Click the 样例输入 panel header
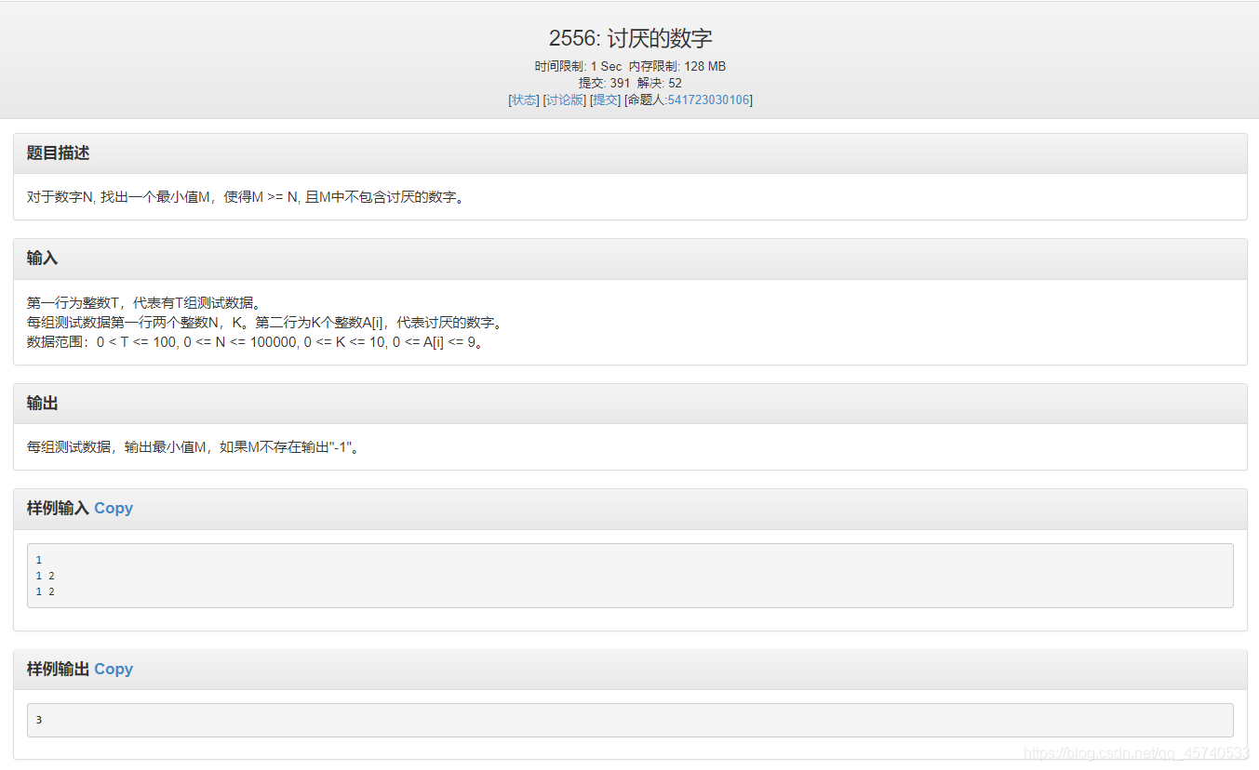Screen dimensions: 1259x770 [58, 508]
